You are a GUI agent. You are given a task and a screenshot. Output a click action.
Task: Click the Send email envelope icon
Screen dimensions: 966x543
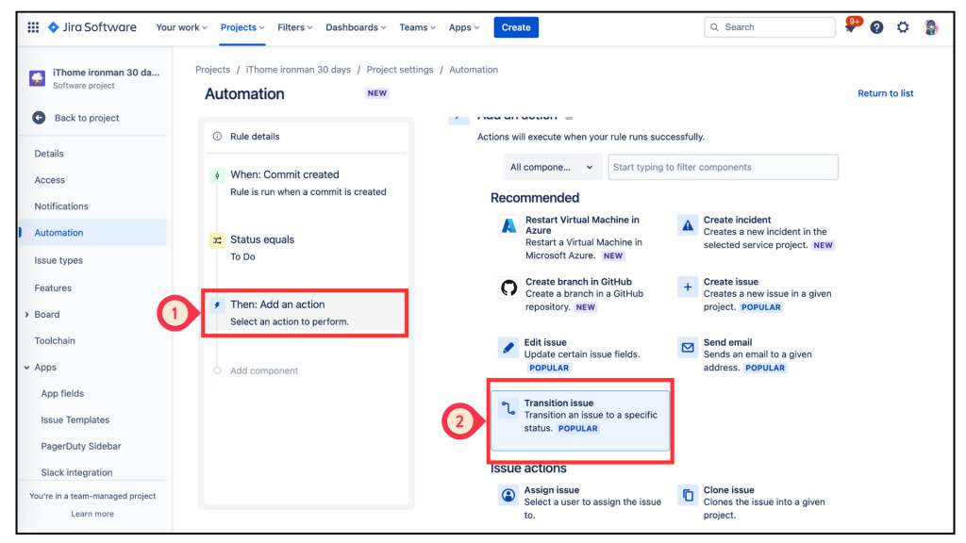688,348
